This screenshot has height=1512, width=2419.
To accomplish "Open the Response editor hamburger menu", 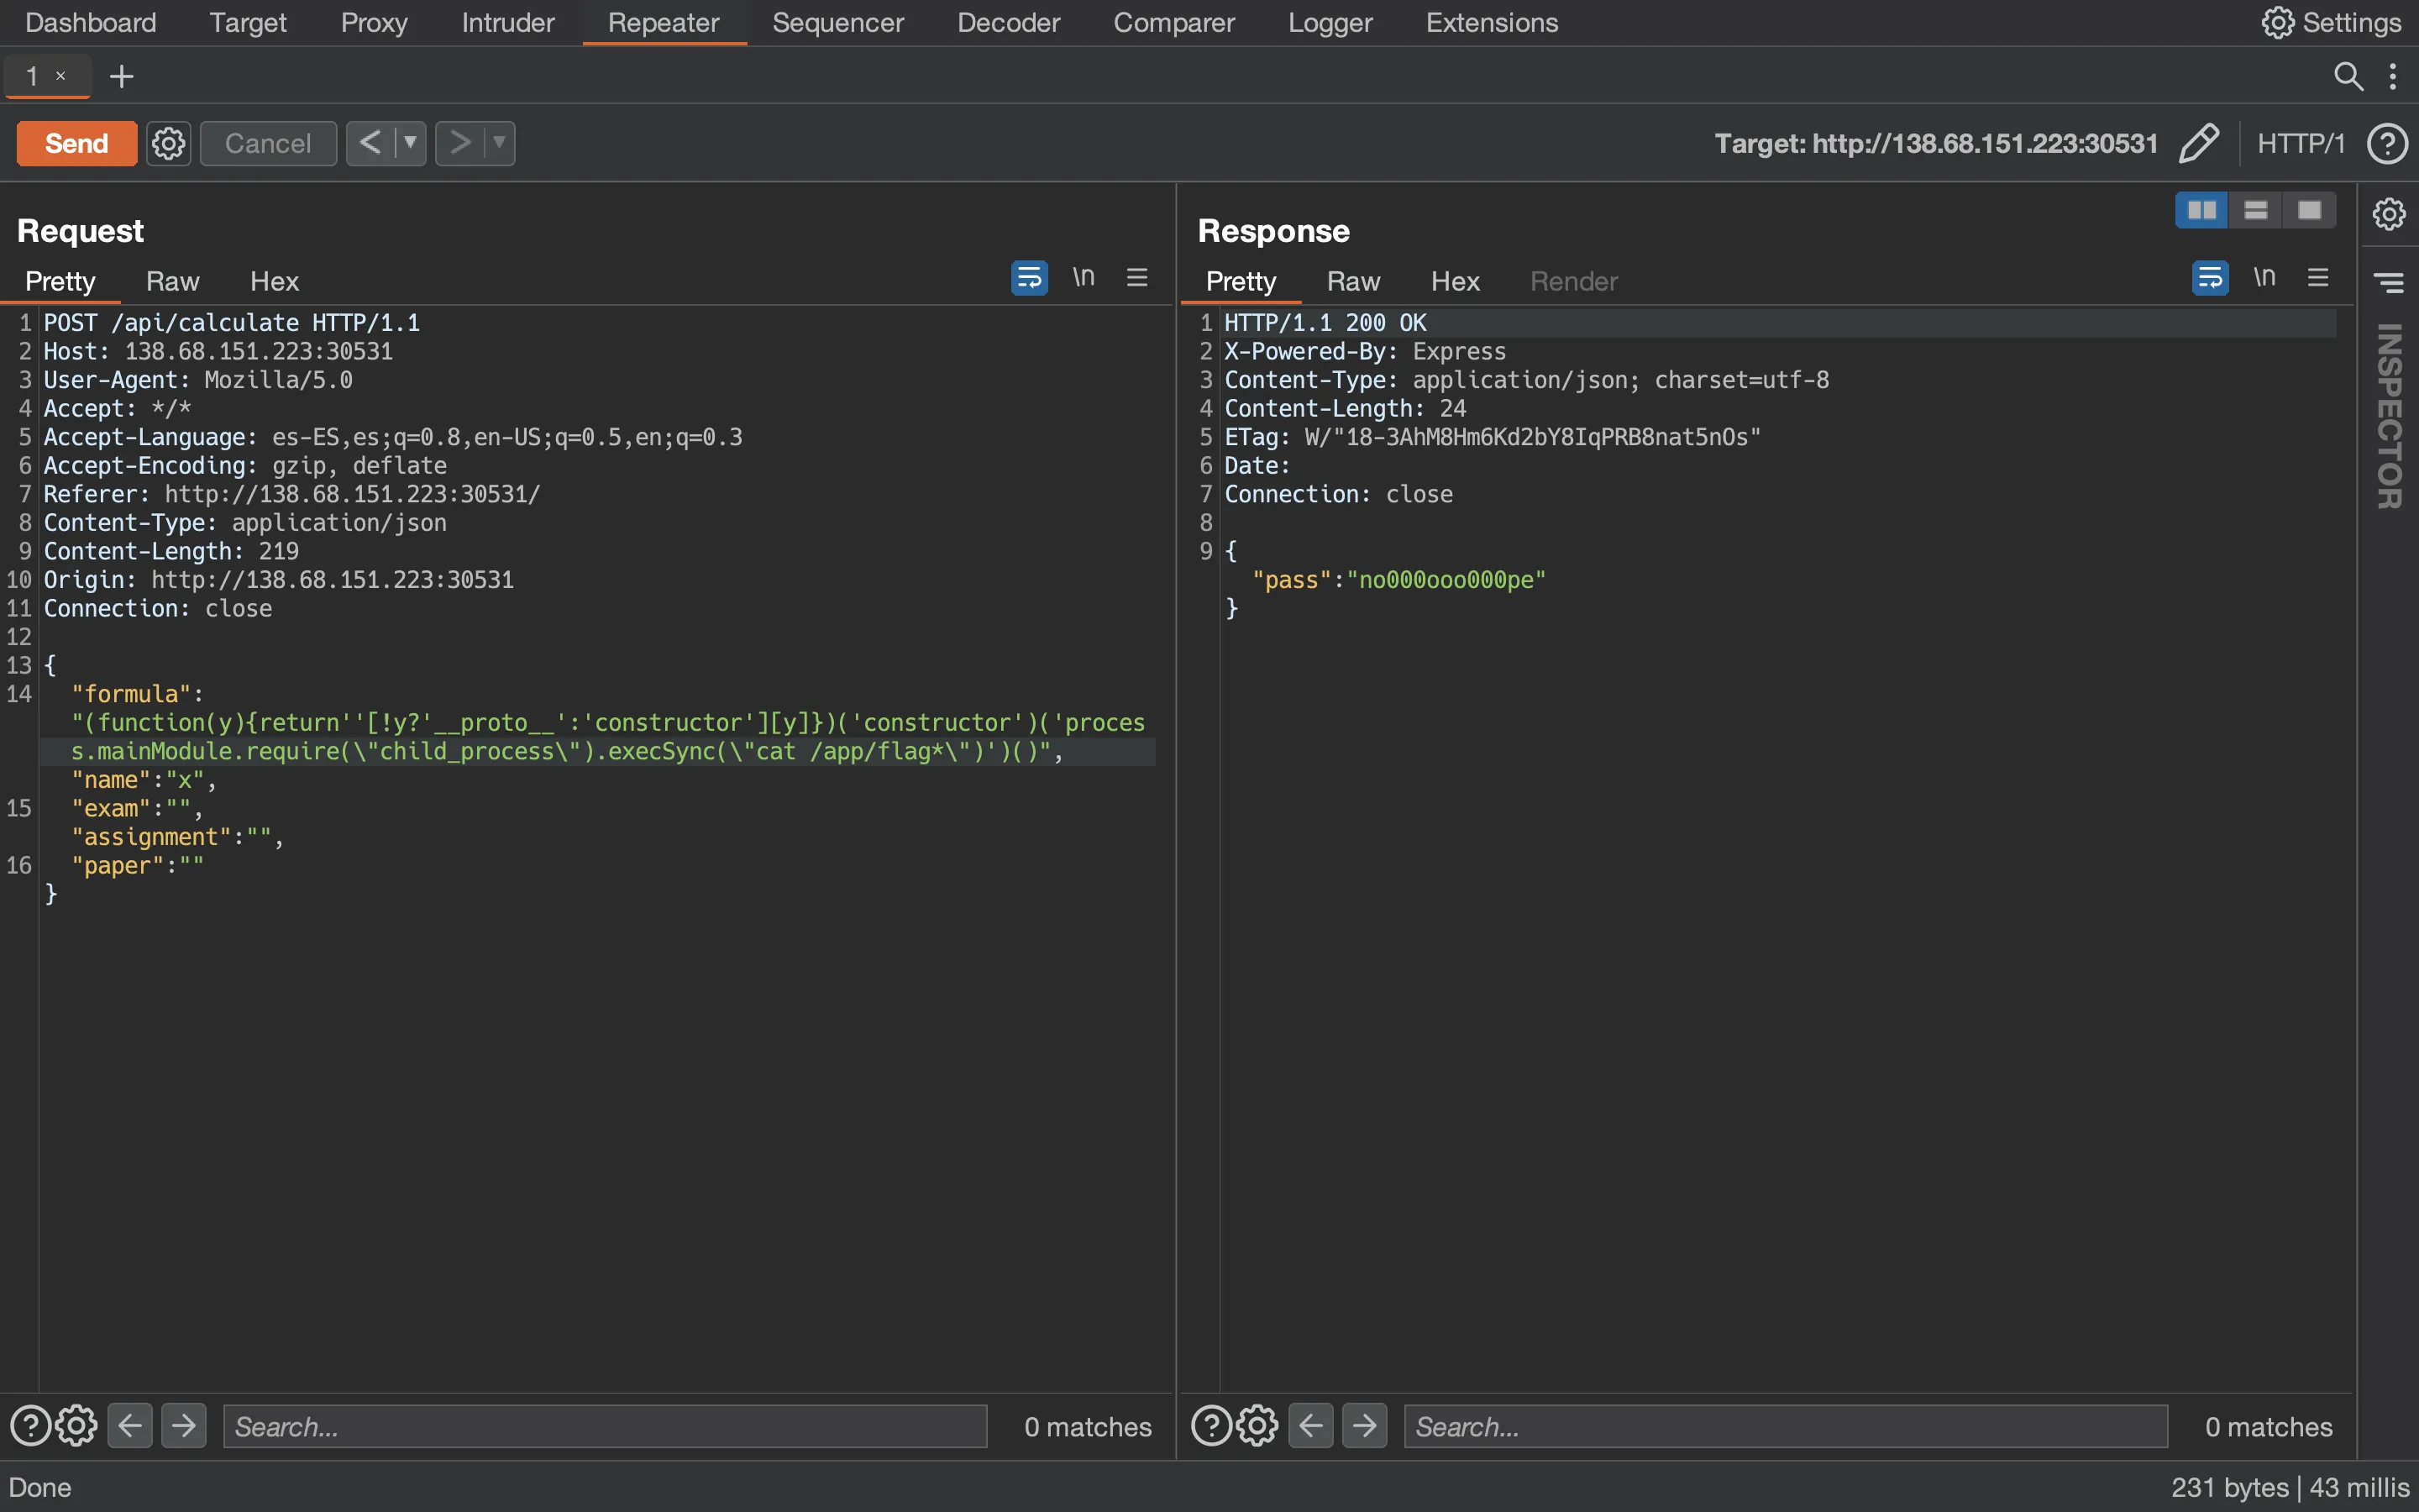I will 2318,277.
